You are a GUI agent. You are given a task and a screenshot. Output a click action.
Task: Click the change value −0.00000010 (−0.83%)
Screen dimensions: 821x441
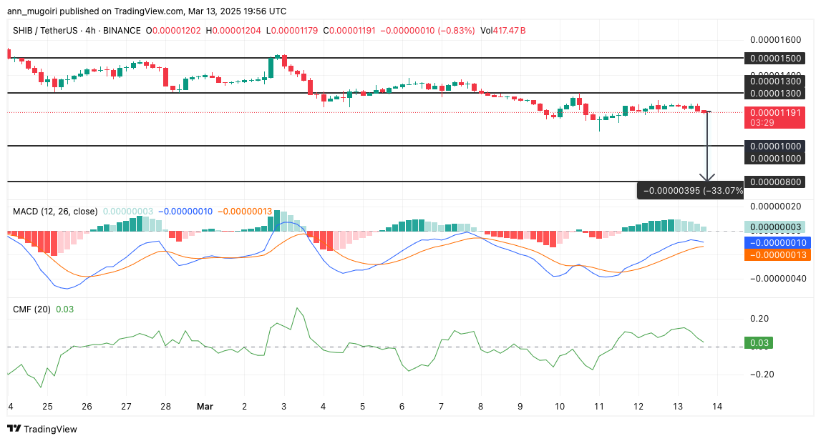click(427, 31)
